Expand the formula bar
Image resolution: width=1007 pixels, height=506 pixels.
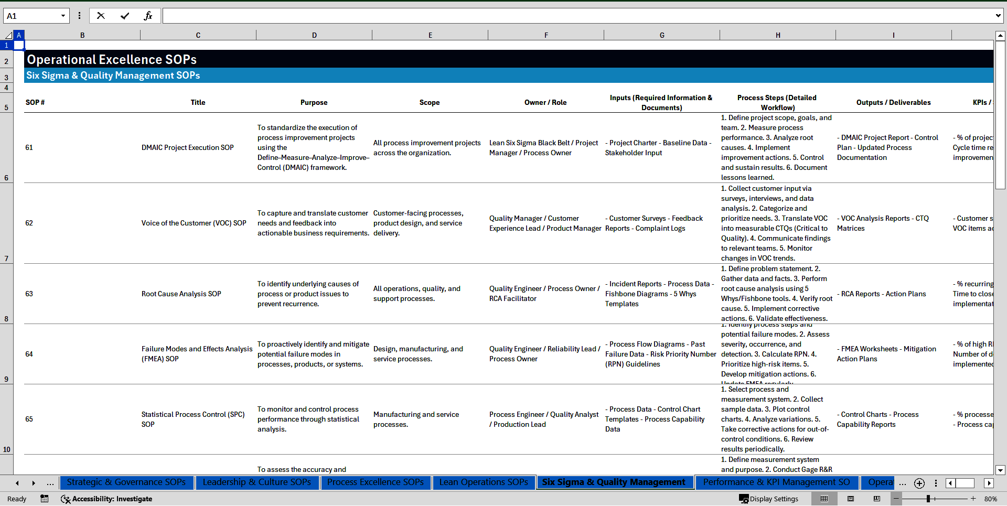(998, 16)
